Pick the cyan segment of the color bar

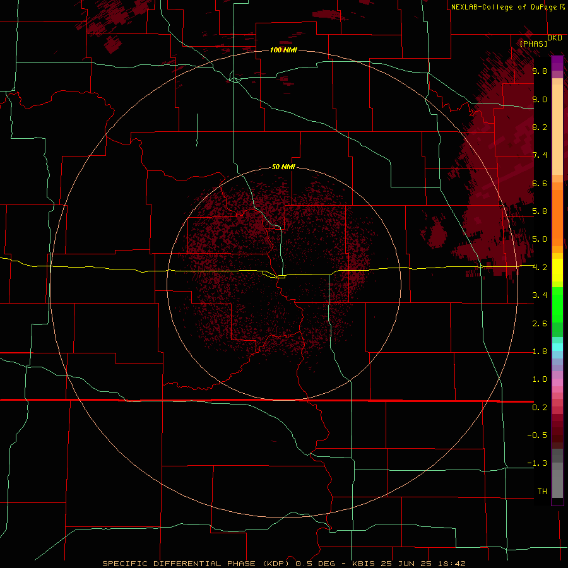pyautogui.click(x=557, y=347)
